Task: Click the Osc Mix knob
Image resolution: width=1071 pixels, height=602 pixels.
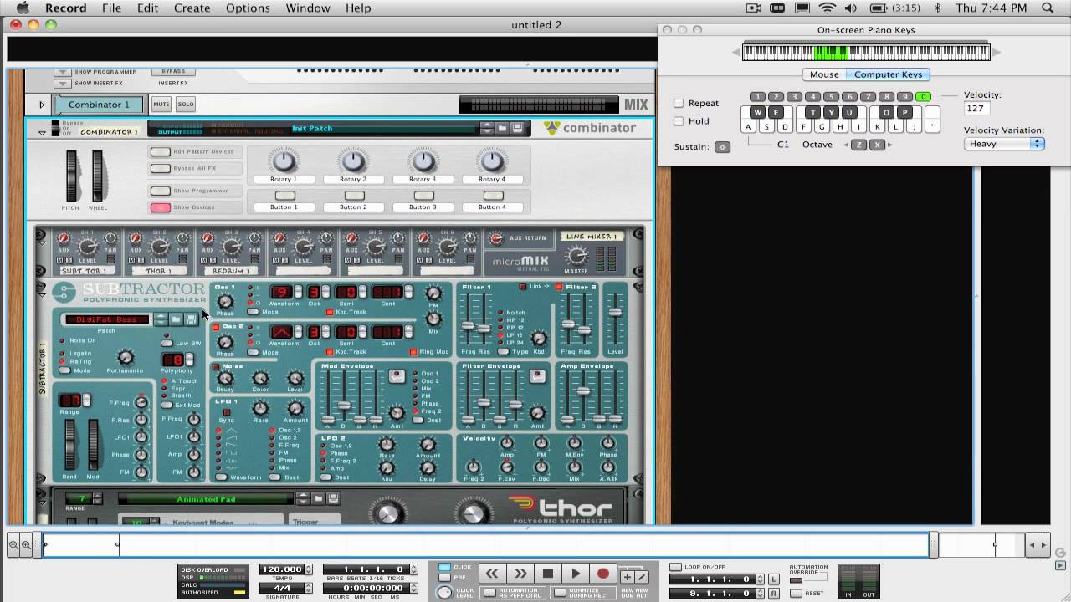Action: [433, 319]
